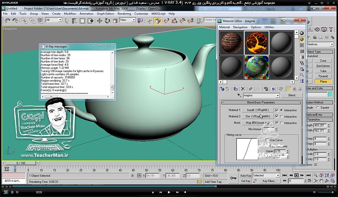
Task: Toggle Show End Result icon
Action: (x=289, y=89)
